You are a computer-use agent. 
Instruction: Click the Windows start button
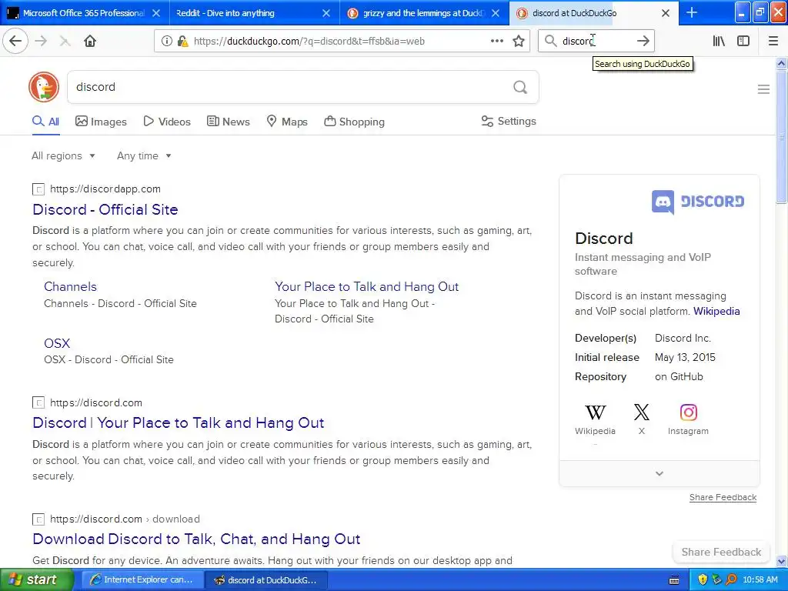pos(36,580)
